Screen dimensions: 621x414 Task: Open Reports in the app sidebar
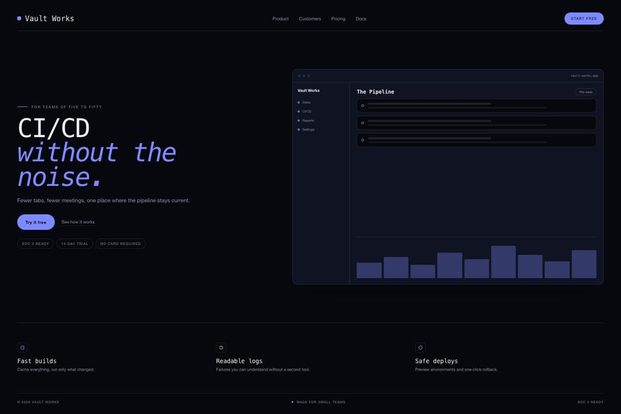(308, 121)
